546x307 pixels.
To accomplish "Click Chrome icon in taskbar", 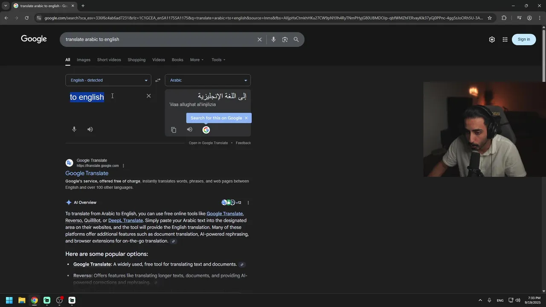I will (x=34, y=300).
